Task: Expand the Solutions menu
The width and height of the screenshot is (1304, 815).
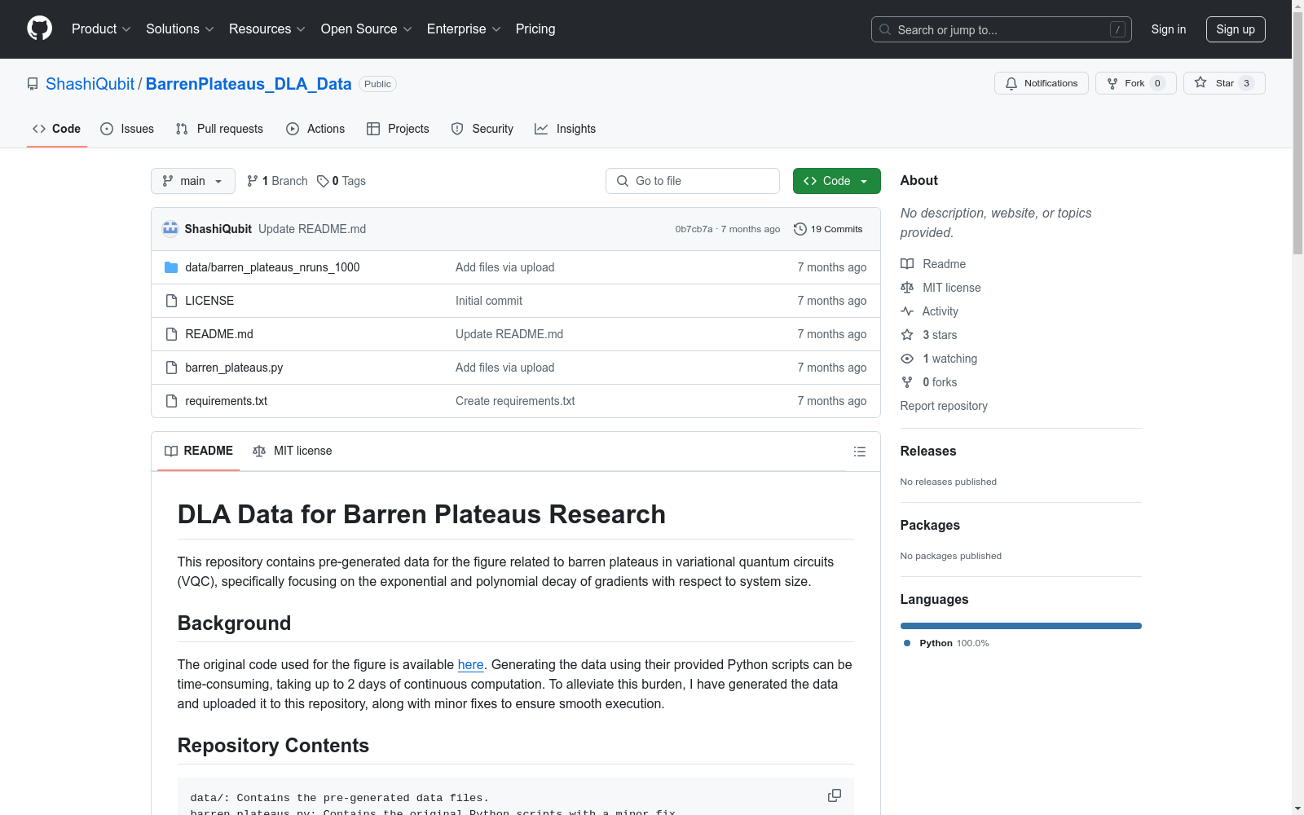Action: (x=179, y=29)
